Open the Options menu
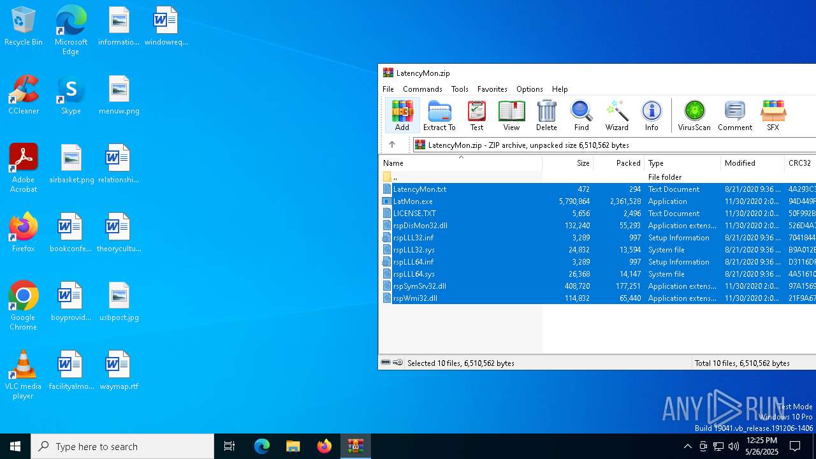The height and width of the screenshot is (459, 816). coord(530,89)
